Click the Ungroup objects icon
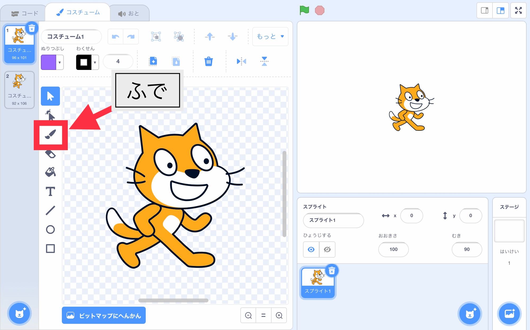530x330 pixels. (179, 37)
